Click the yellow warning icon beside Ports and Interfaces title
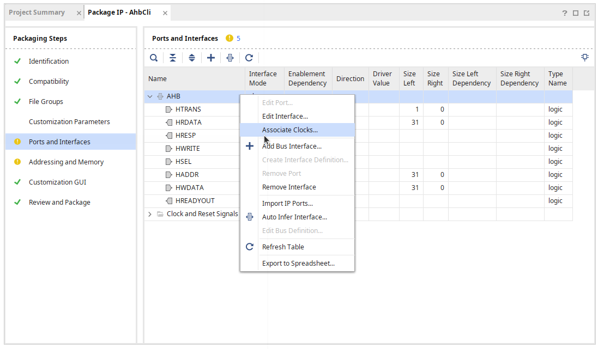 (x=229, y=39)
